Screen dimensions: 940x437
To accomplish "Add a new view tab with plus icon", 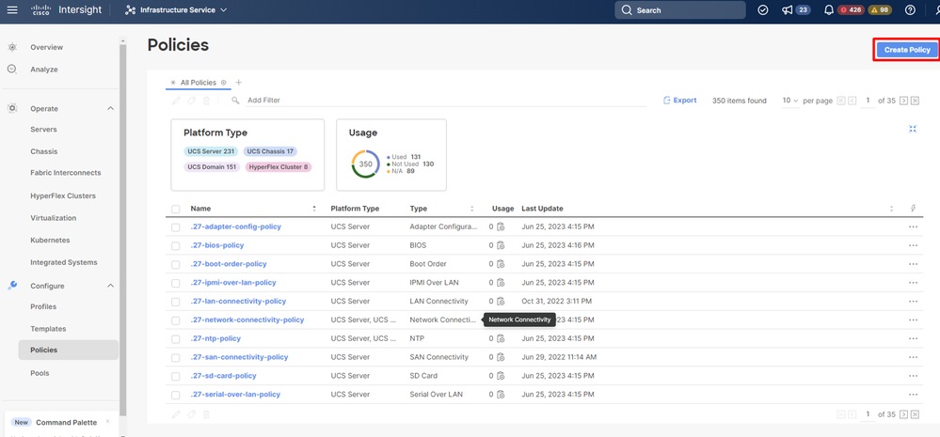I will click(239, 83).
